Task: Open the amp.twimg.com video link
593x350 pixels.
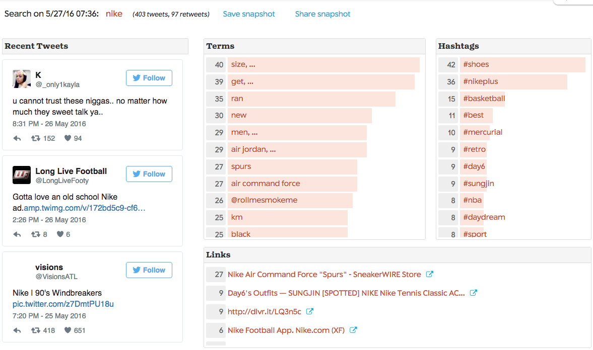Action: coord(84,208)
